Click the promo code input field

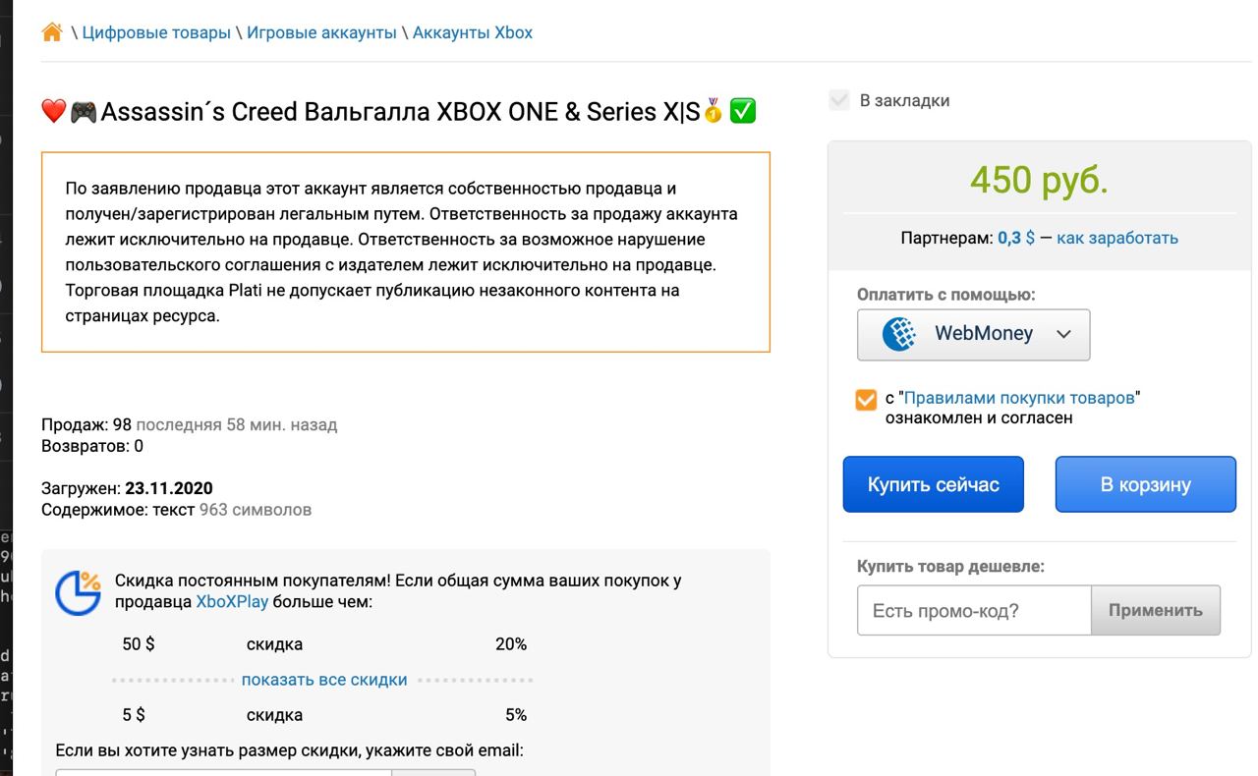[974, 610]
